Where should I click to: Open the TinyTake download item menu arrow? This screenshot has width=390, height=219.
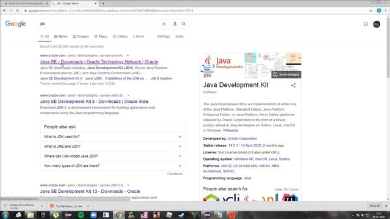88,206
